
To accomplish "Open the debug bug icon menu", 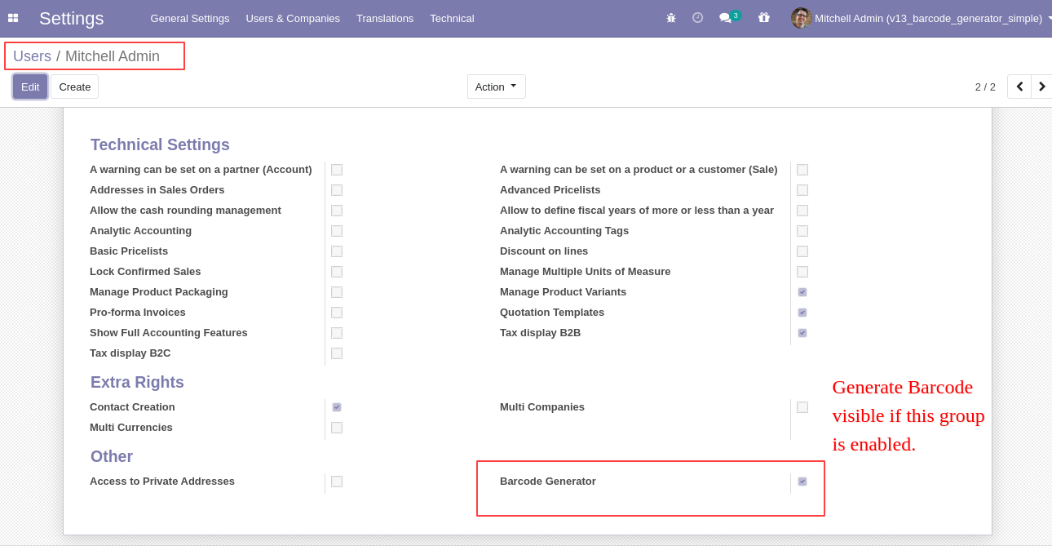I will (x=671, y=18).
